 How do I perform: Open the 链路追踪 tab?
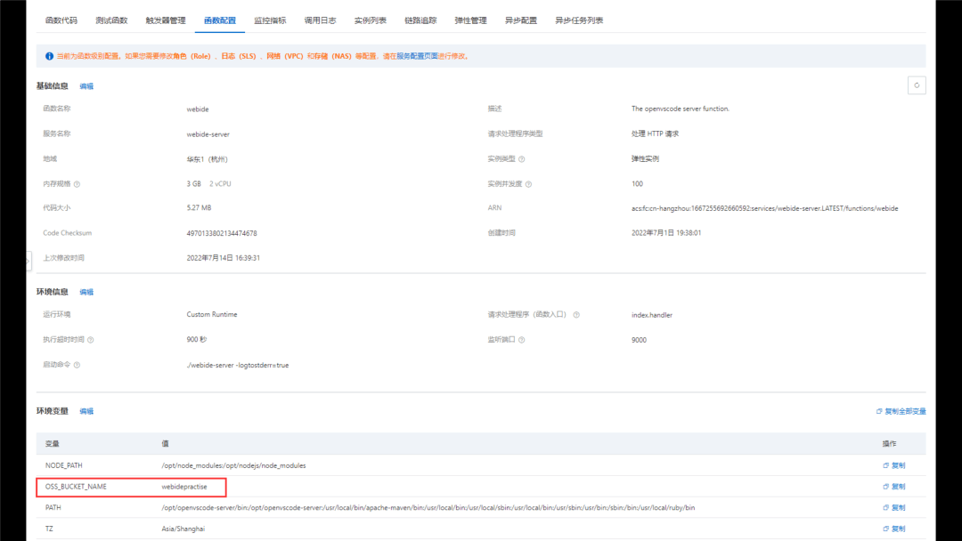point(420,20)
